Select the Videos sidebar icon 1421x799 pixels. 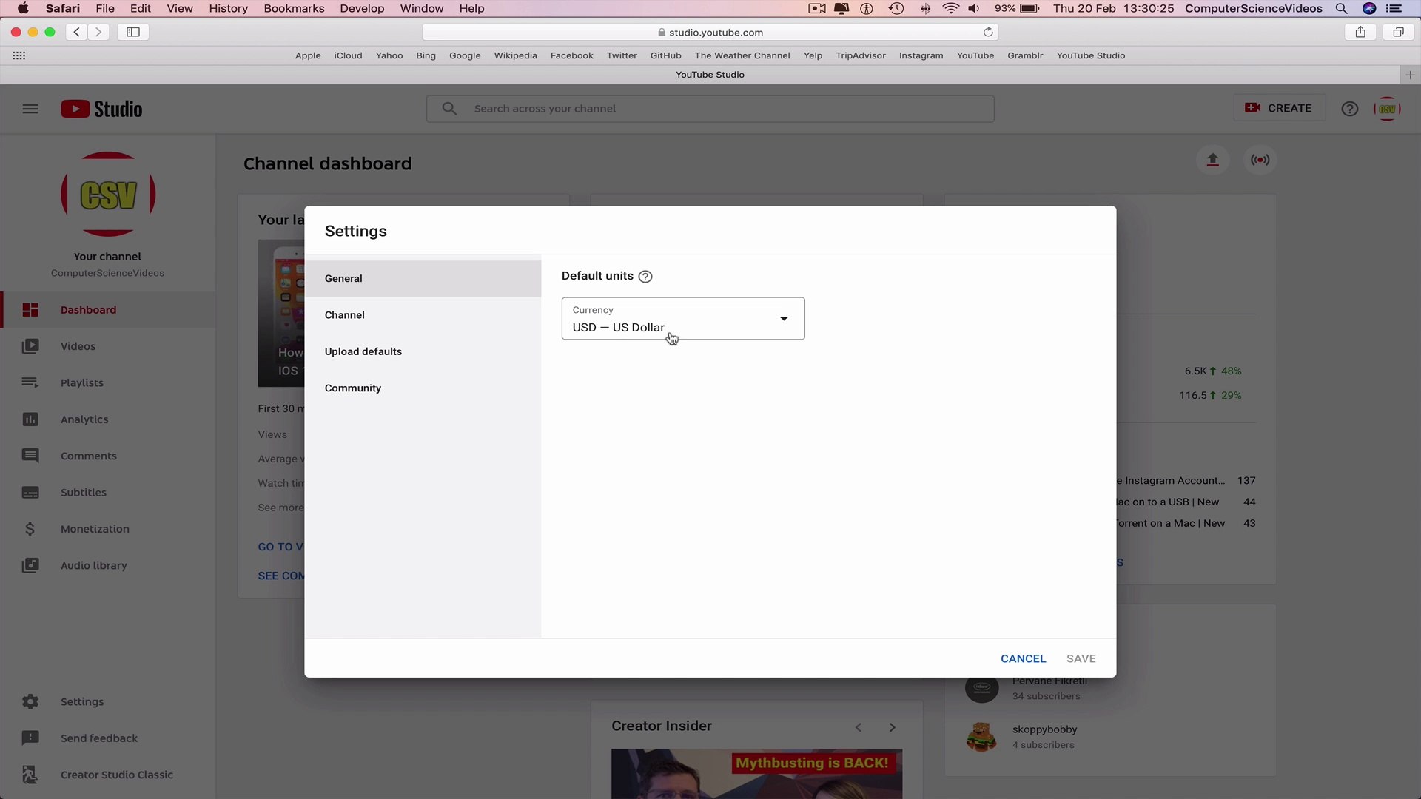point(30,345)
